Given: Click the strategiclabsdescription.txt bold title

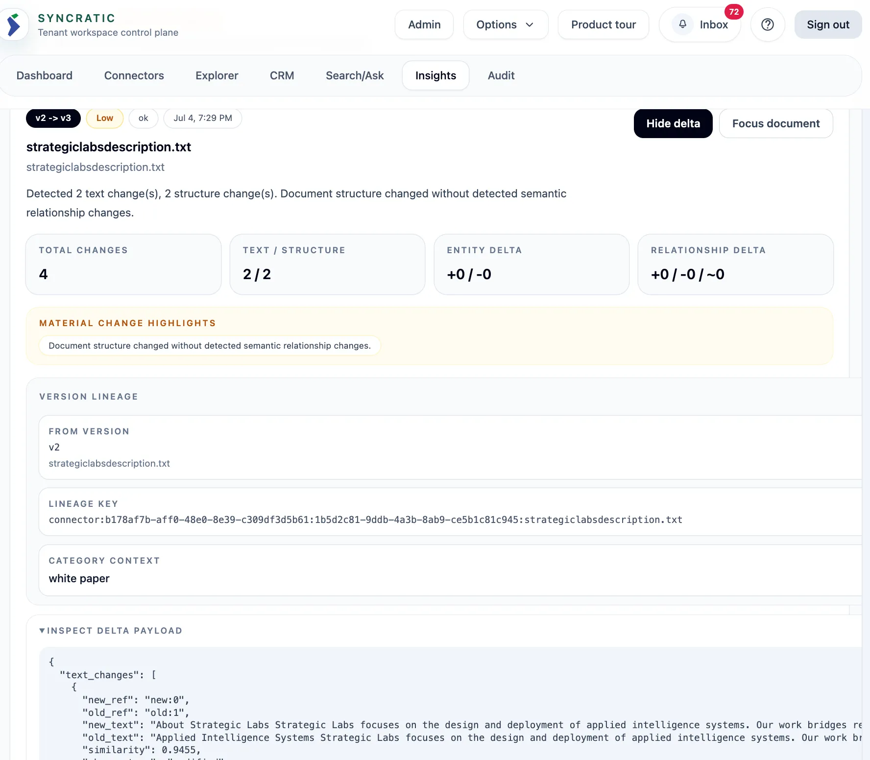Looking at the screenshot, I should coord(109,147).
